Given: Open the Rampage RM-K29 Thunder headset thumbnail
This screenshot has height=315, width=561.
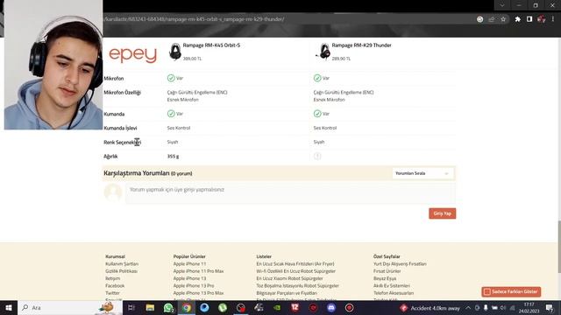Looking at the screenshot, I should click(323, 52).
